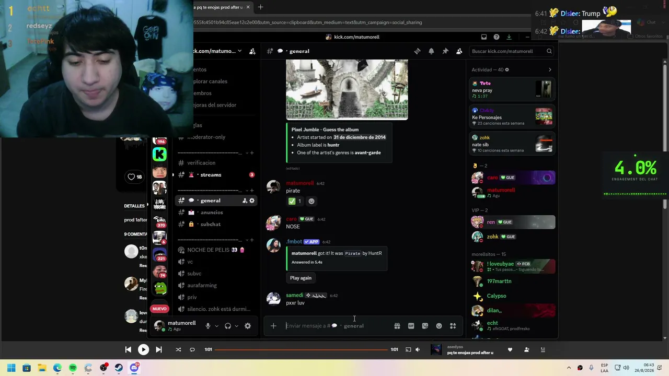Image resolution: width=669 pixels, height=376 pixels.
Task: Open microphone input options arrow
Action: pyautogui.click(x=216, y=326)
